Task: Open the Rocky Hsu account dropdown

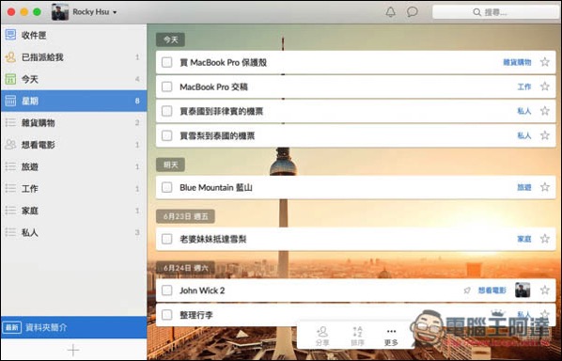Action: point(95,12)
